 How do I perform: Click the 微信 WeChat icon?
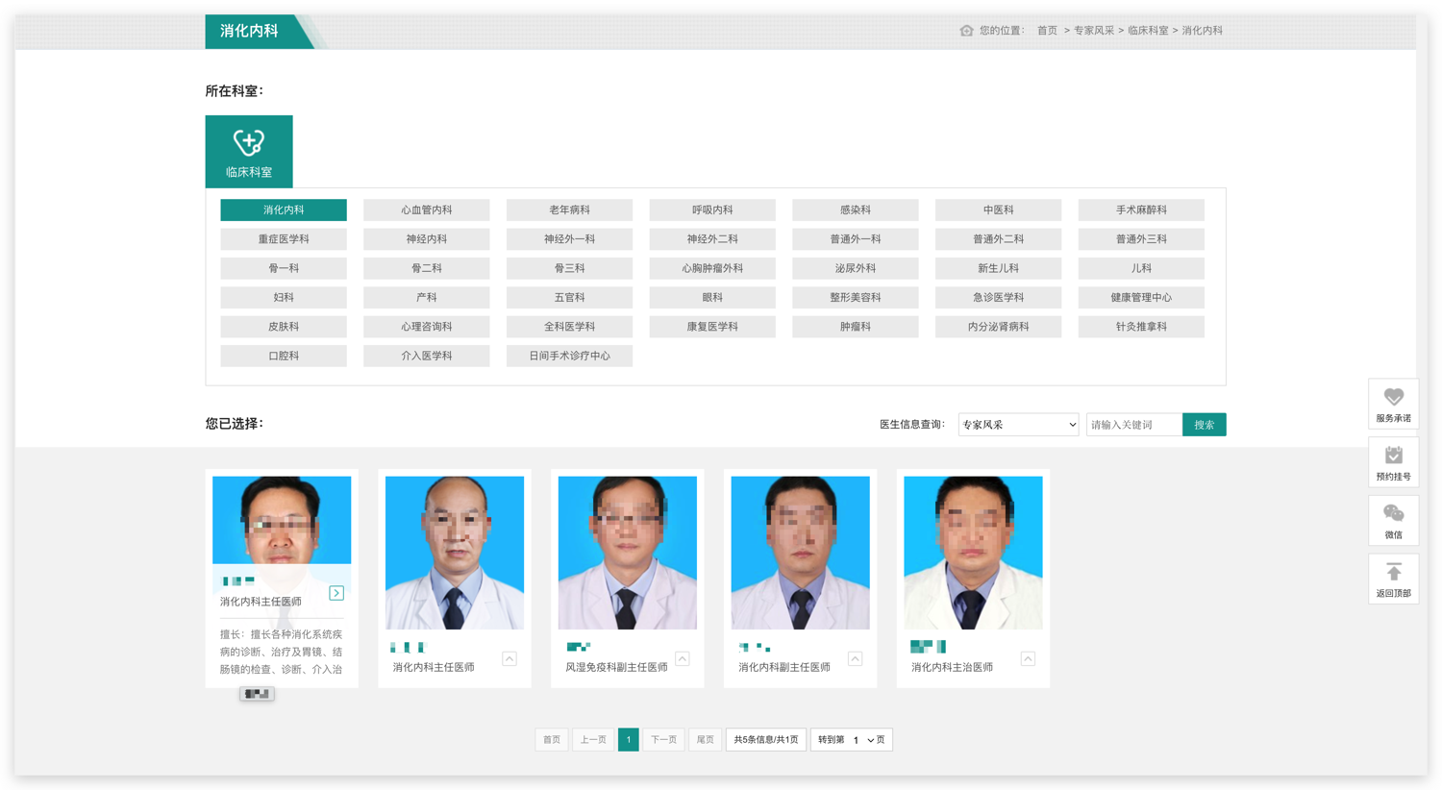(1393, 514)
